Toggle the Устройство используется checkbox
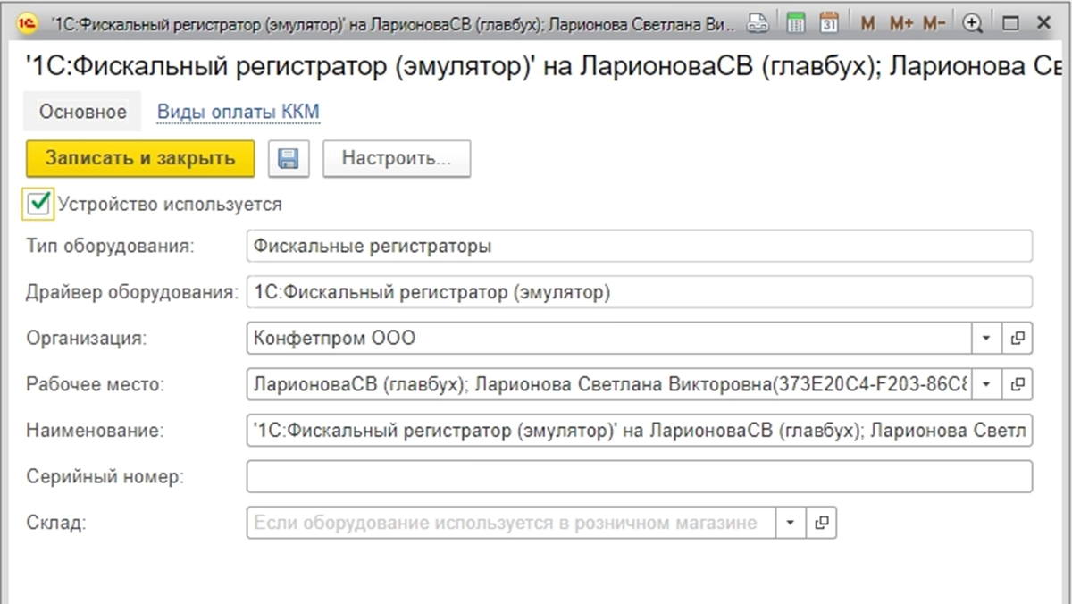The image size is (1072, 604). coord(38,204)
